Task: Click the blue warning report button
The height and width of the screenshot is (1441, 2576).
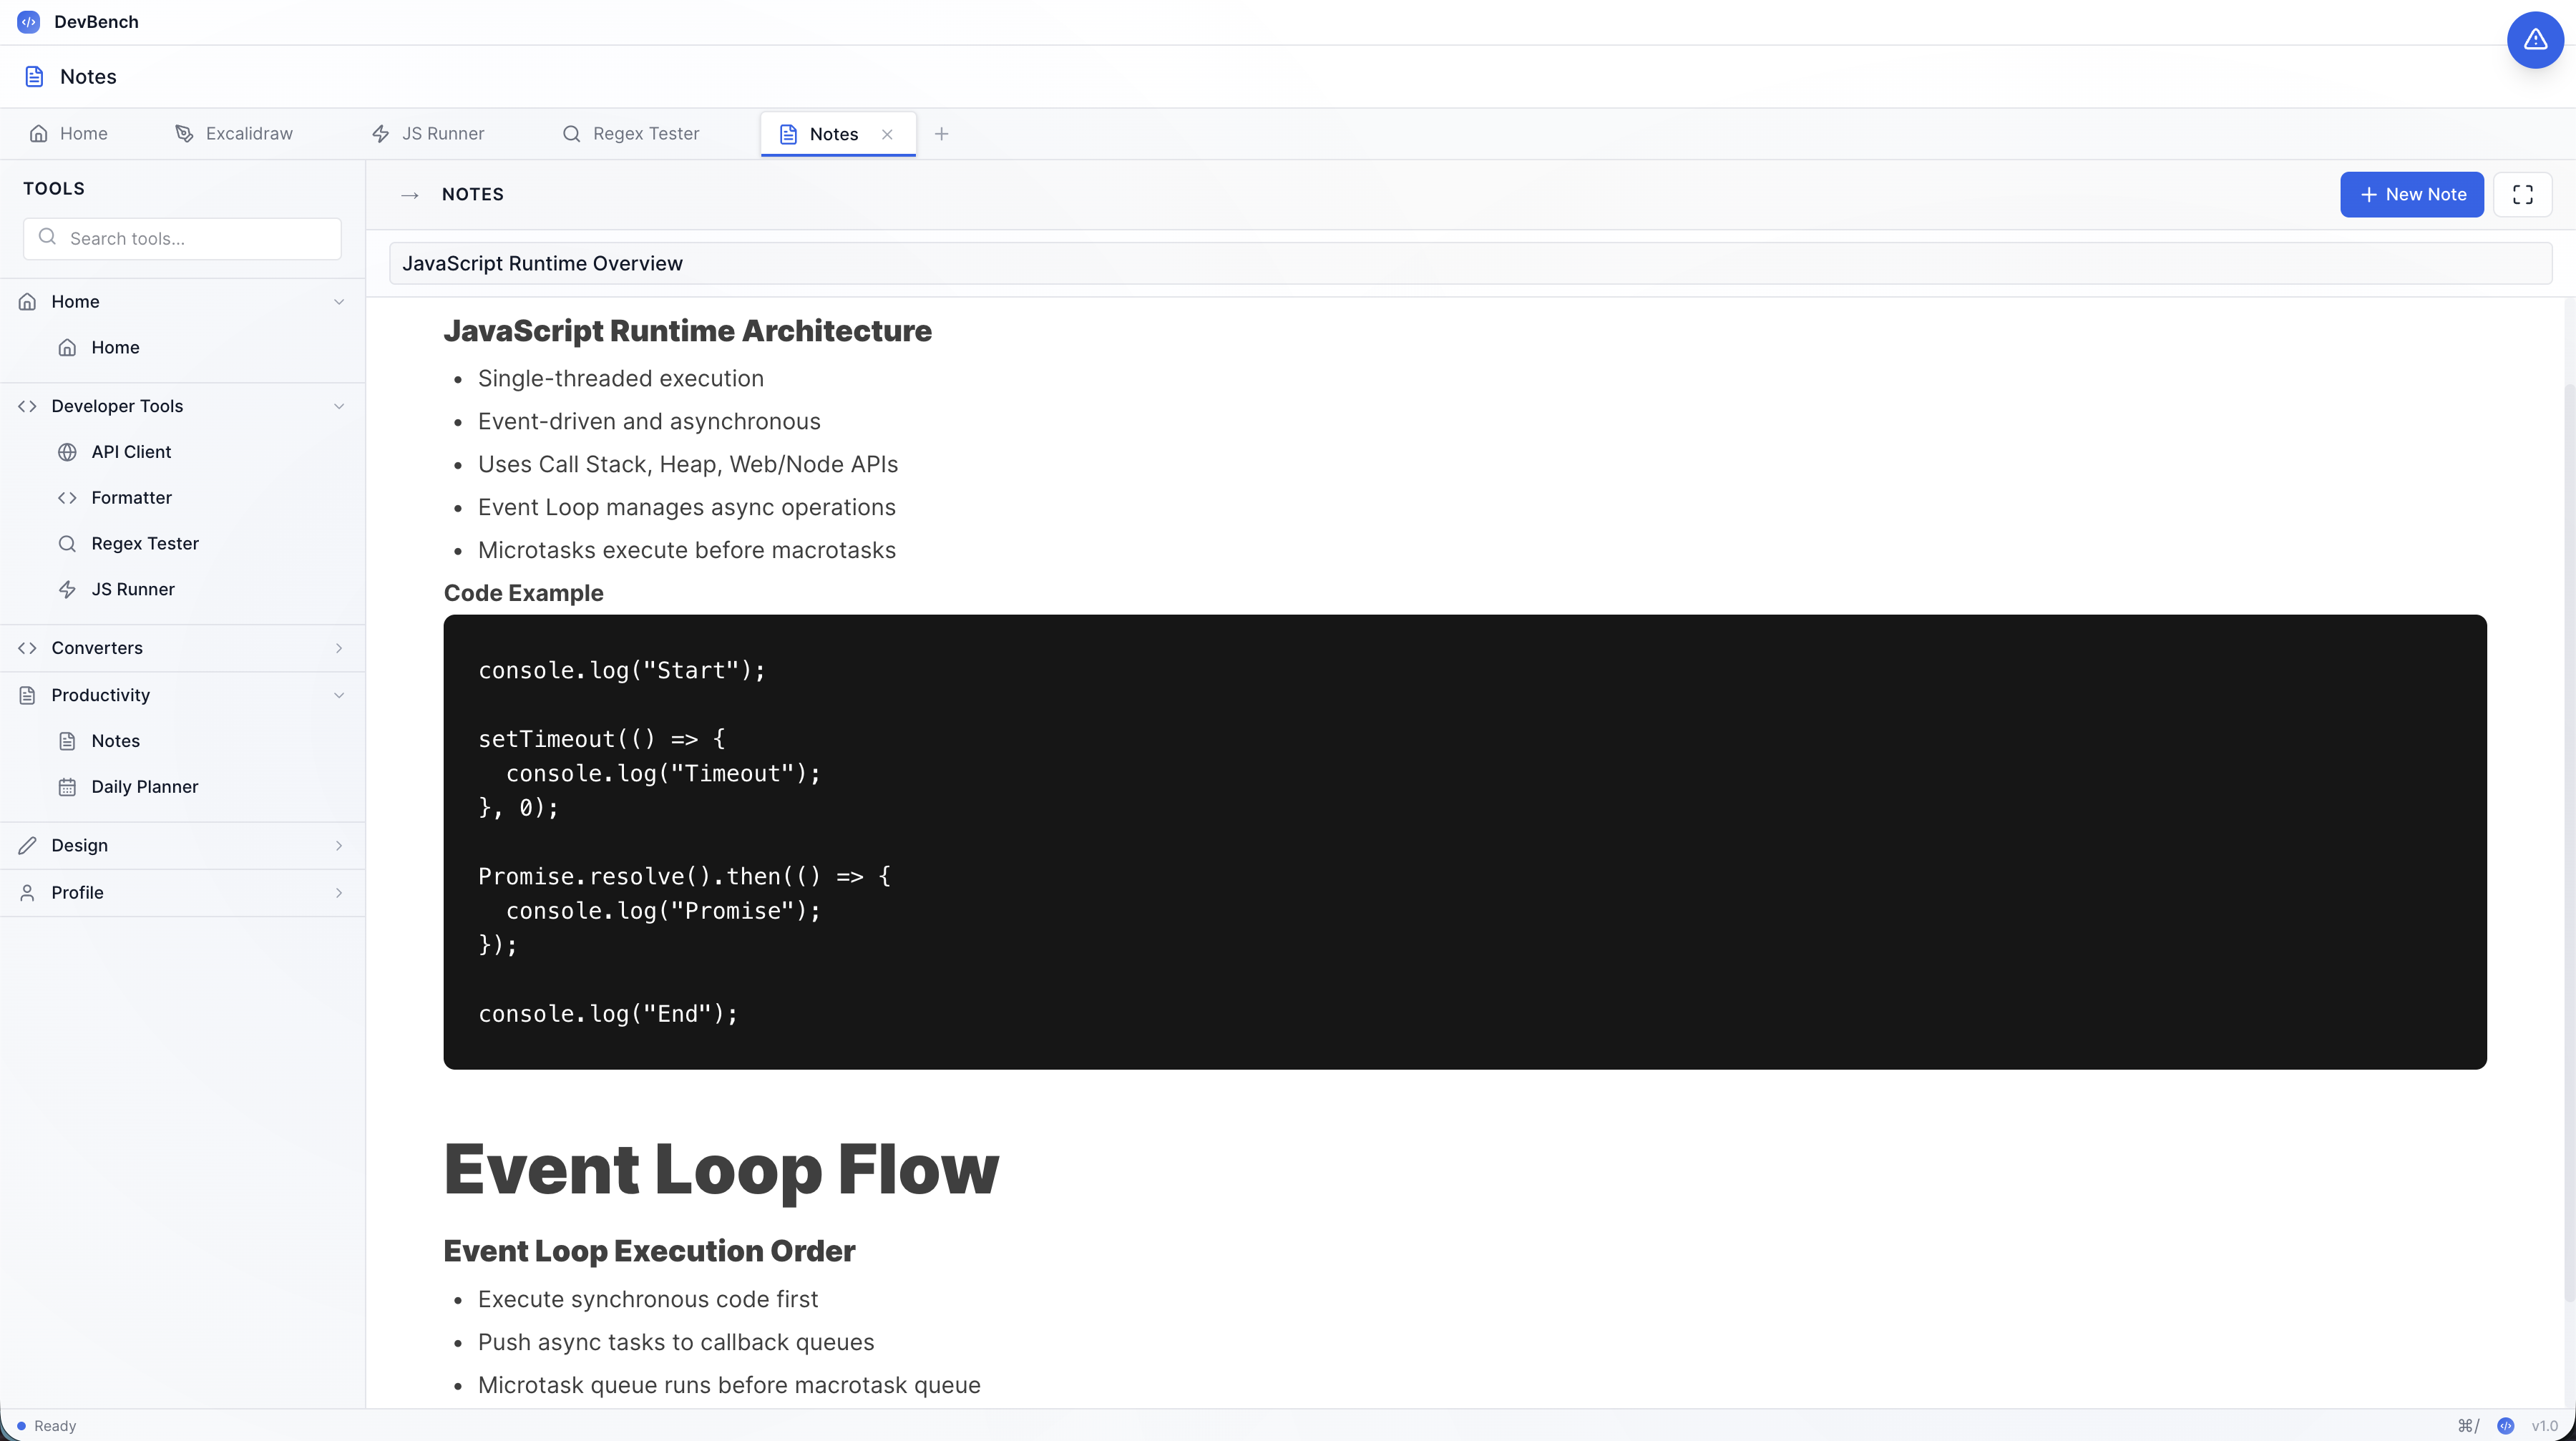Action: [2535, 39]
